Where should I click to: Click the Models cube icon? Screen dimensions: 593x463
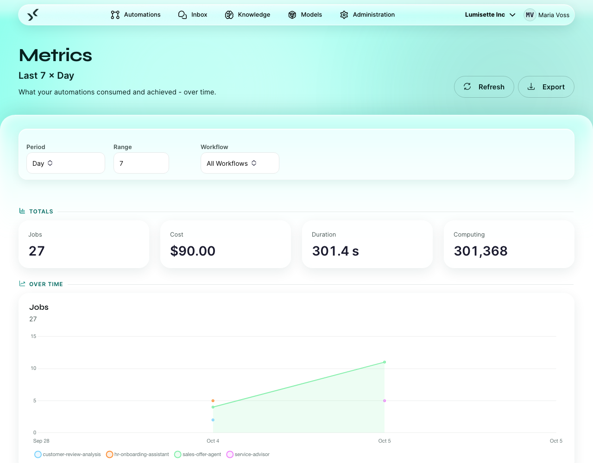pyautogui.click(x=292, y=15)
